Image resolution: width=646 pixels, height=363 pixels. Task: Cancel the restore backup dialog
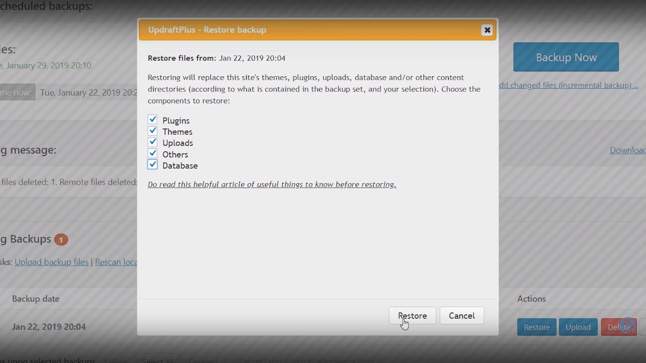[462, 315]
